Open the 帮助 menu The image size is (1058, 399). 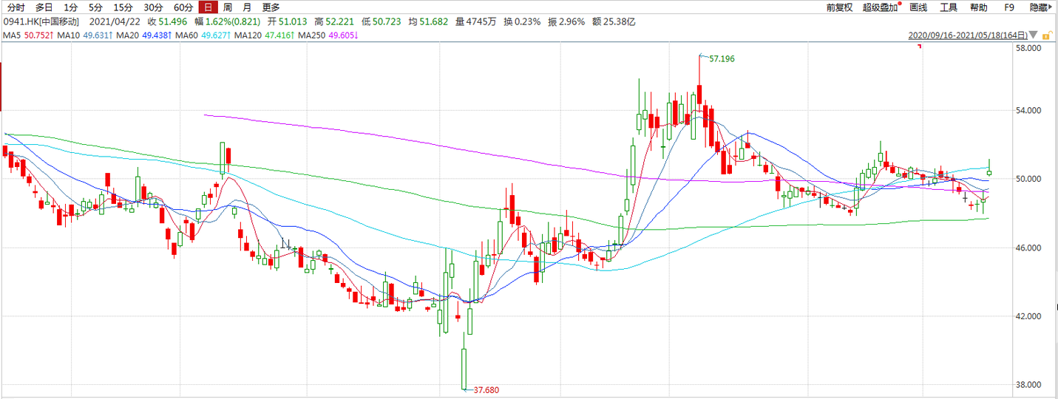(x=978, y=7)
